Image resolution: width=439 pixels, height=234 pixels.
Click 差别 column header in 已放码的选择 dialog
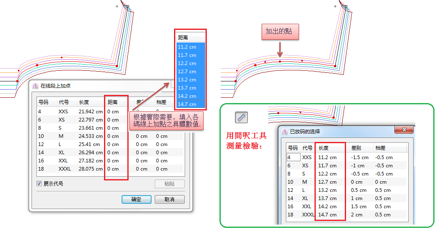click(x=356, y=148)
